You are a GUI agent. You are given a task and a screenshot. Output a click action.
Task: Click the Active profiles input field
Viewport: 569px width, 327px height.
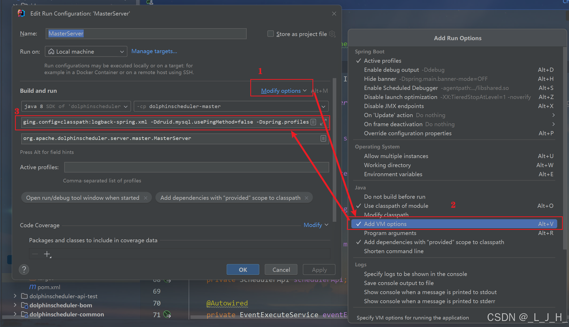(x=196, y=167)
